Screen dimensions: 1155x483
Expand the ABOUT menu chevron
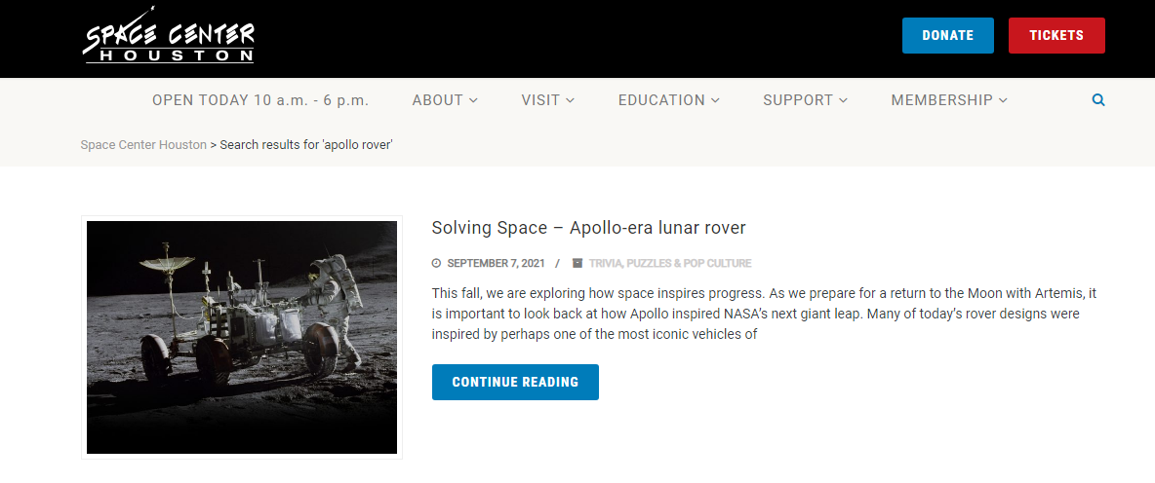tap(473, 100)
